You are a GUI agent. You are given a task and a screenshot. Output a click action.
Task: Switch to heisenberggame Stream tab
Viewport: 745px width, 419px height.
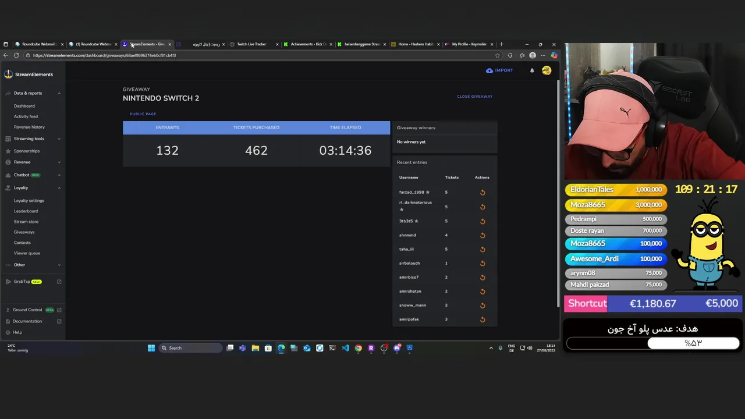click(362, 44)
